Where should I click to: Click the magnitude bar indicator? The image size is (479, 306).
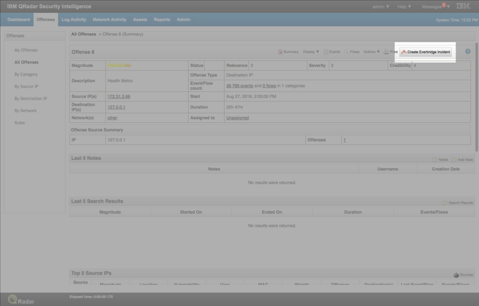(119, 65)
